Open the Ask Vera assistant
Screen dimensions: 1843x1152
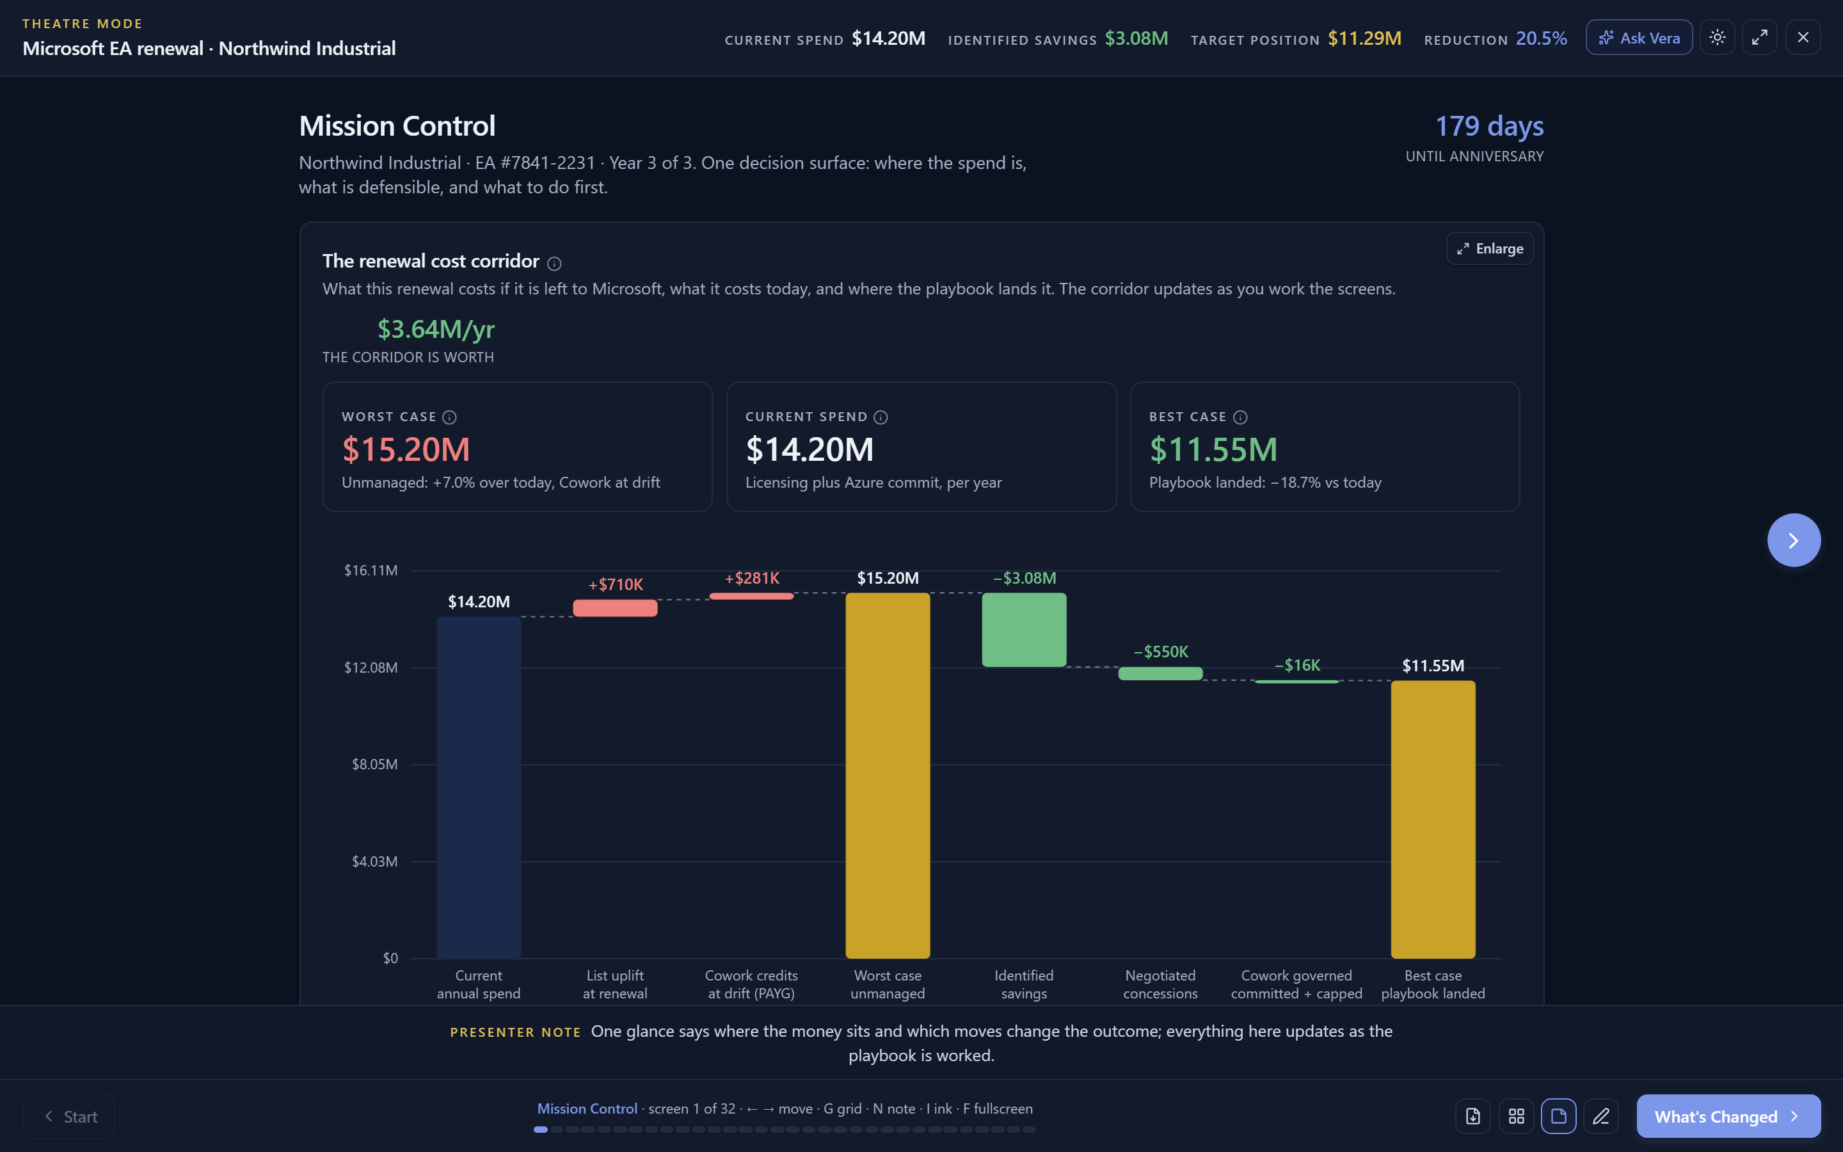tap(1639, 37)
